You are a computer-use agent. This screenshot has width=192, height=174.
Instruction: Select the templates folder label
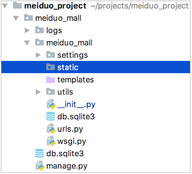[75, 80]
